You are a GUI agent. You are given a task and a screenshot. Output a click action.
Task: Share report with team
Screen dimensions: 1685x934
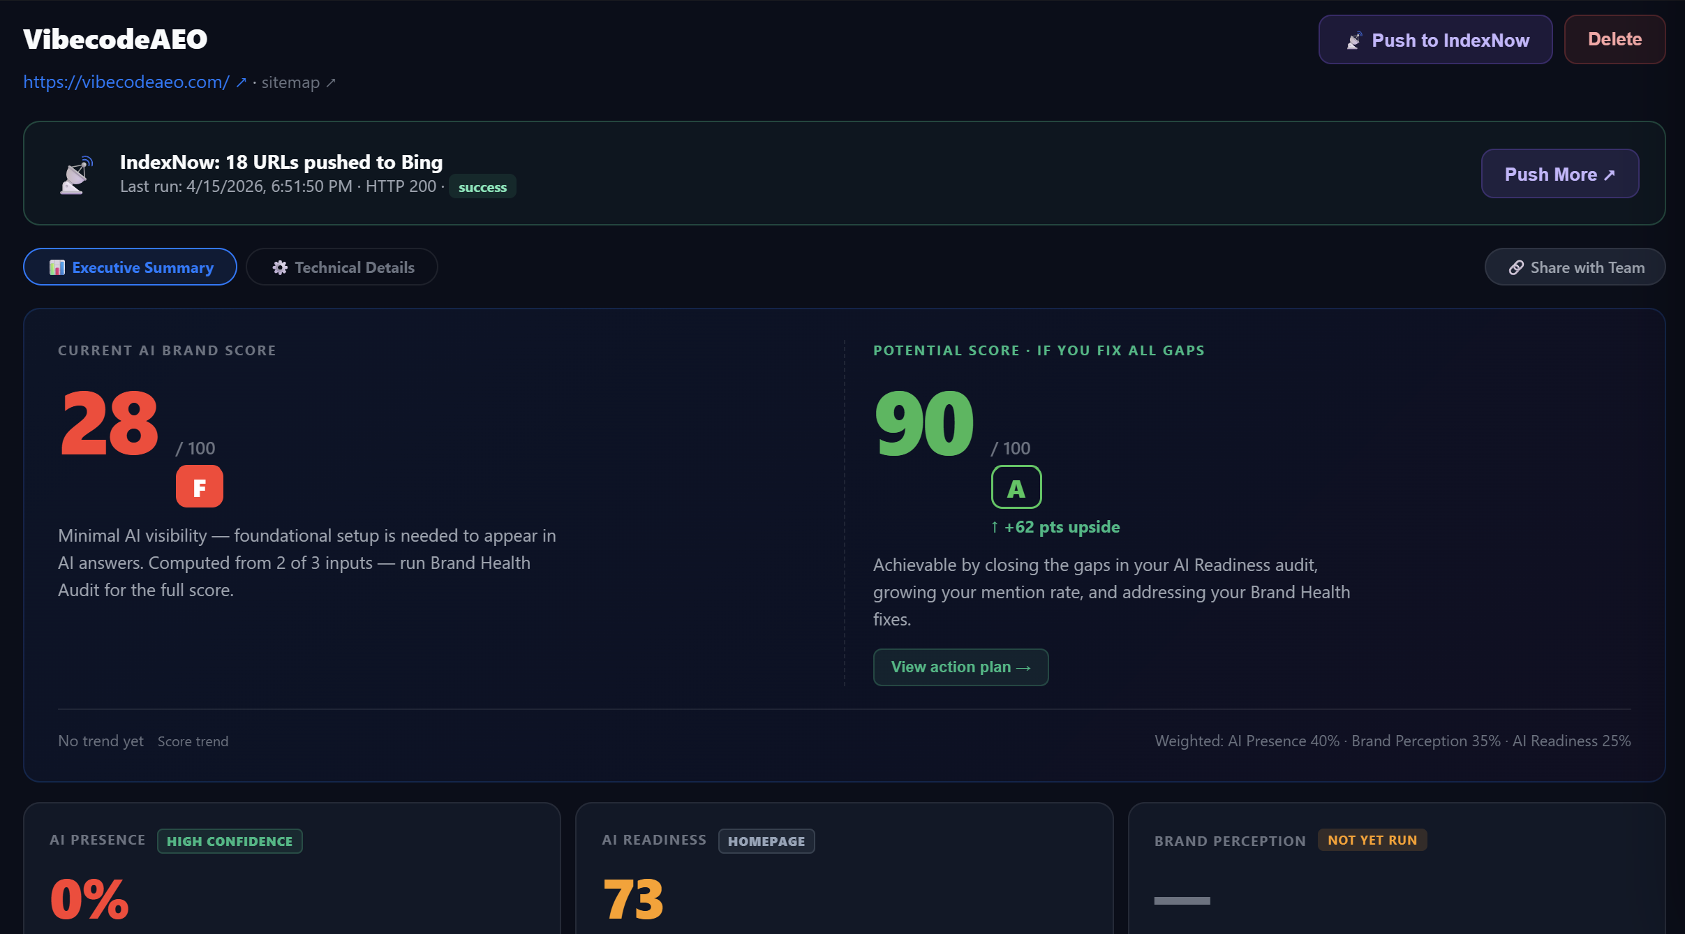coord(1575,267)
